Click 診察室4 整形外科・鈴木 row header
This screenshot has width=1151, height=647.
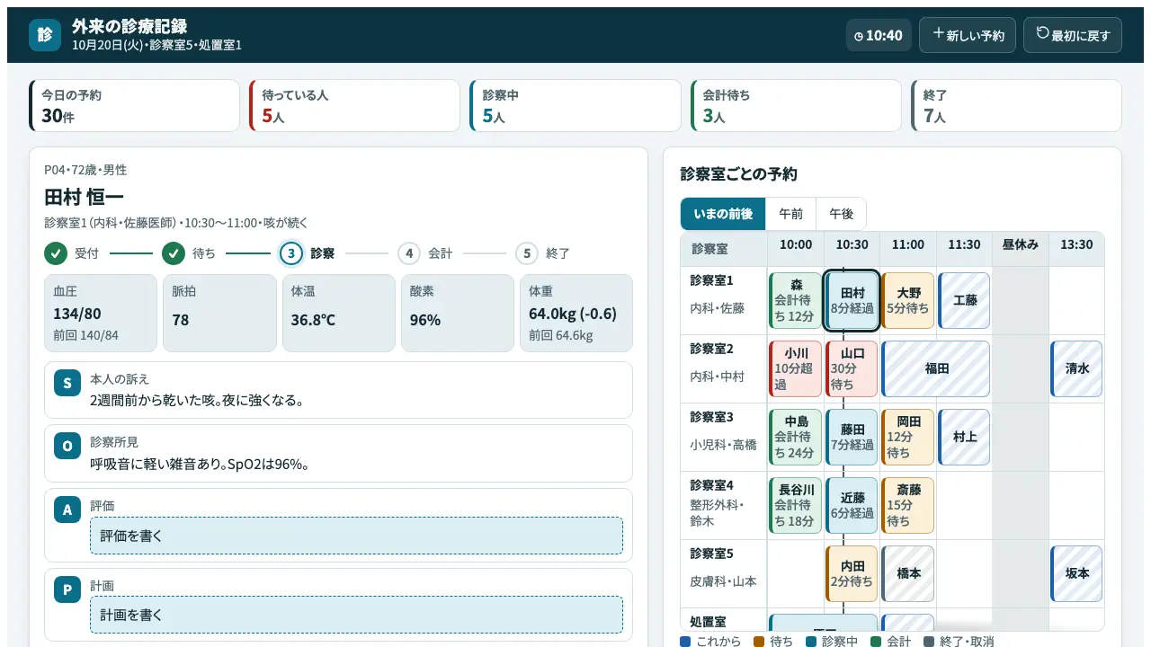click(x=723, y=505)
